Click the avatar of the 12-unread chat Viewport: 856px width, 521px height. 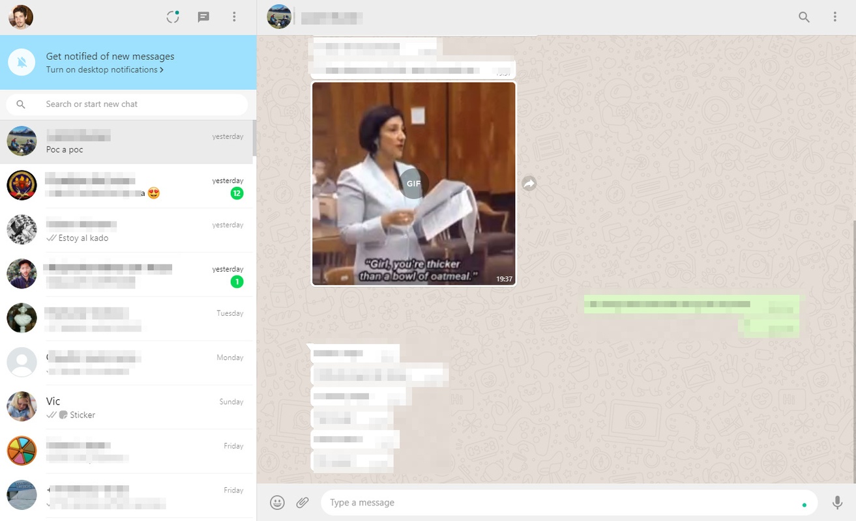pyautogui.click(x=22, y=185)
